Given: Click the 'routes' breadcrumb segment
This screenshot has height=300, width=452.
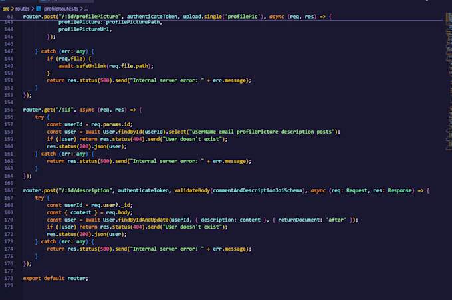Looking at the screenshot, I should pyautogui.click(x=22, y=9).
